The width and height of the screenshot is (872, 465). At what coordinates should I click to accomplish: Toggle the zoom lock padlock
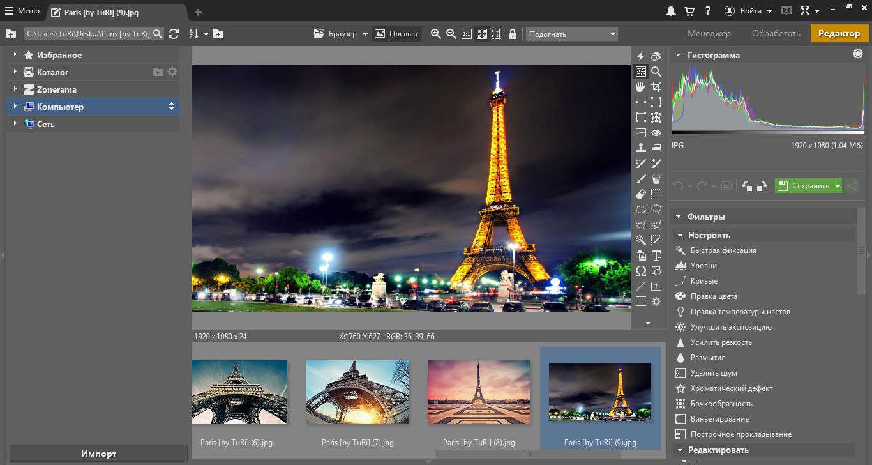(x=513, y=34)
